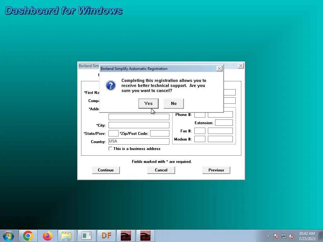Click Cancel in the registration form
This screenshot has width=323, height=242.
(x=161, y=170)
